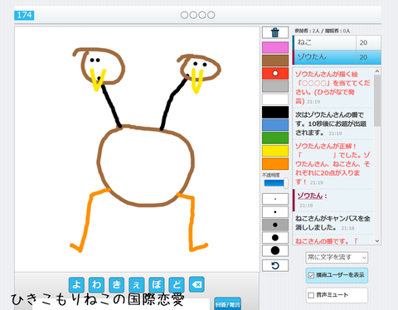Select the largest brush size
This screenshot has width=398, height=310.
point(275,250)
